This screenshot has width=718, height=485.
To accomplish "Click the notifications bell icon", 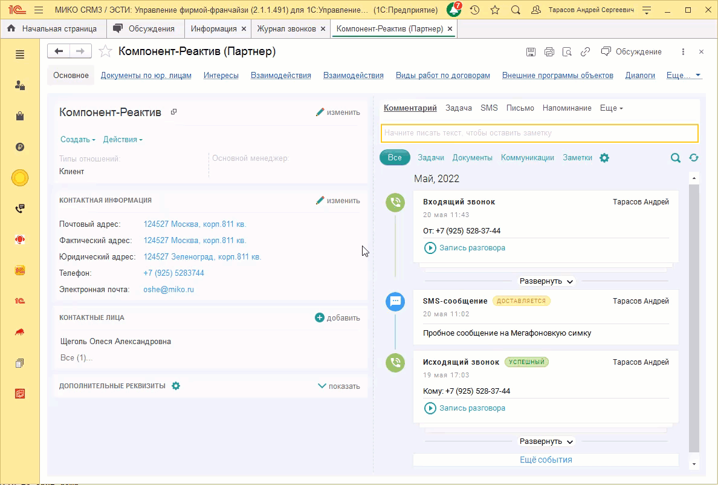I will click(453, 10).
